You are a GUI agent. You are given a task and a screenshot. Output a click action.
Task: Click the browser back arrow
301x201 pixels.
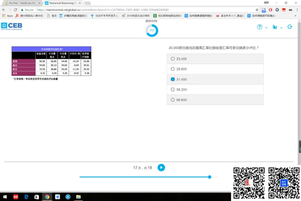[4, 10]
